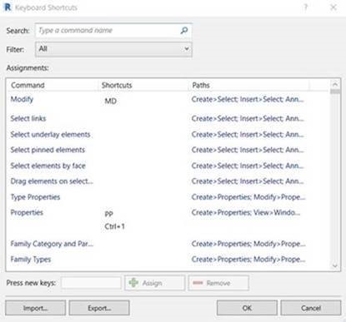Screen dimensions: 346x322
Task: Select the Family Category and Par... command
Action: click(x=52, y=244)
